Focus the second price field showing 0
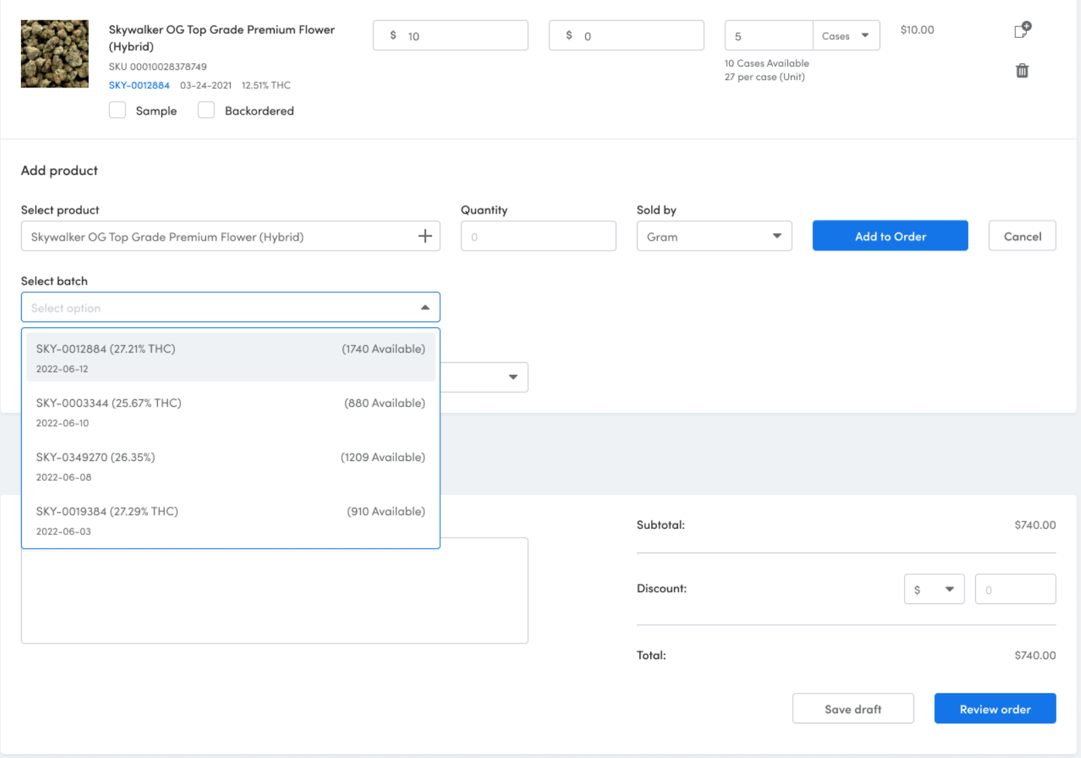 [x=626, y=35]
